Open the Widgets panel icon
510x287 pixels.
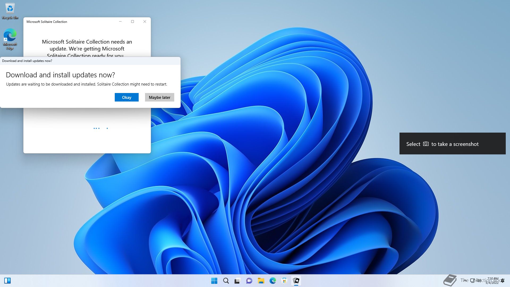tap(7, 281)
